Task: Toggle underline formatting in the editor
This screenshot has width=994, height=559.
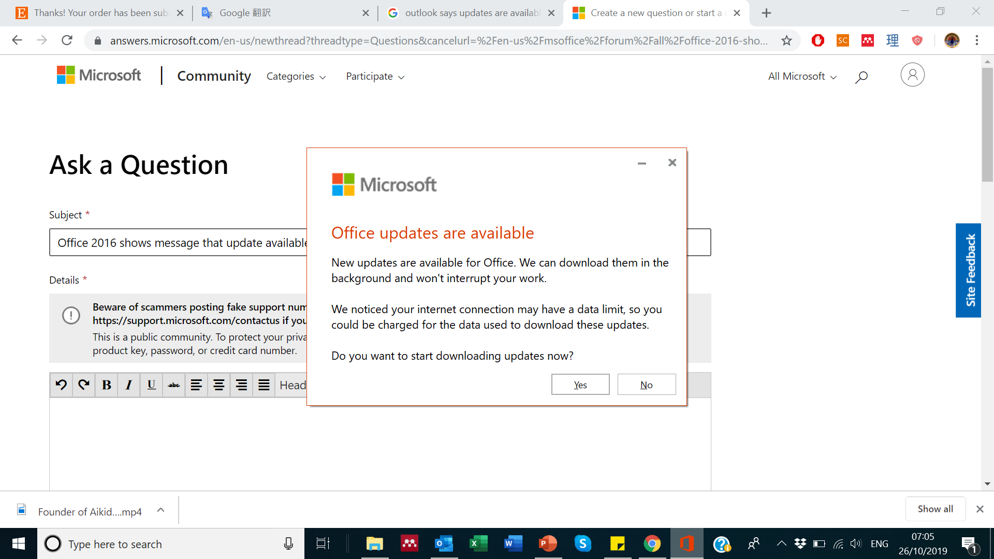Action: pyautogui.click(x=151, y=385)
